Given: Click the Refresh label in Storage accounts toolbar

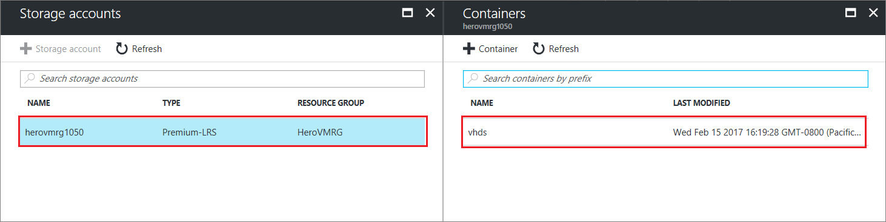Looking at the screenshot, I should (147, 49).
